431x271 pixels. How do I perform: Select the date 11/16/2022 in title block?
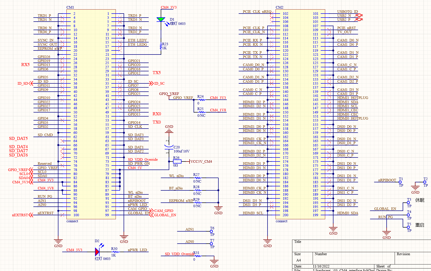pyautogui.click(x=321, y=266)
